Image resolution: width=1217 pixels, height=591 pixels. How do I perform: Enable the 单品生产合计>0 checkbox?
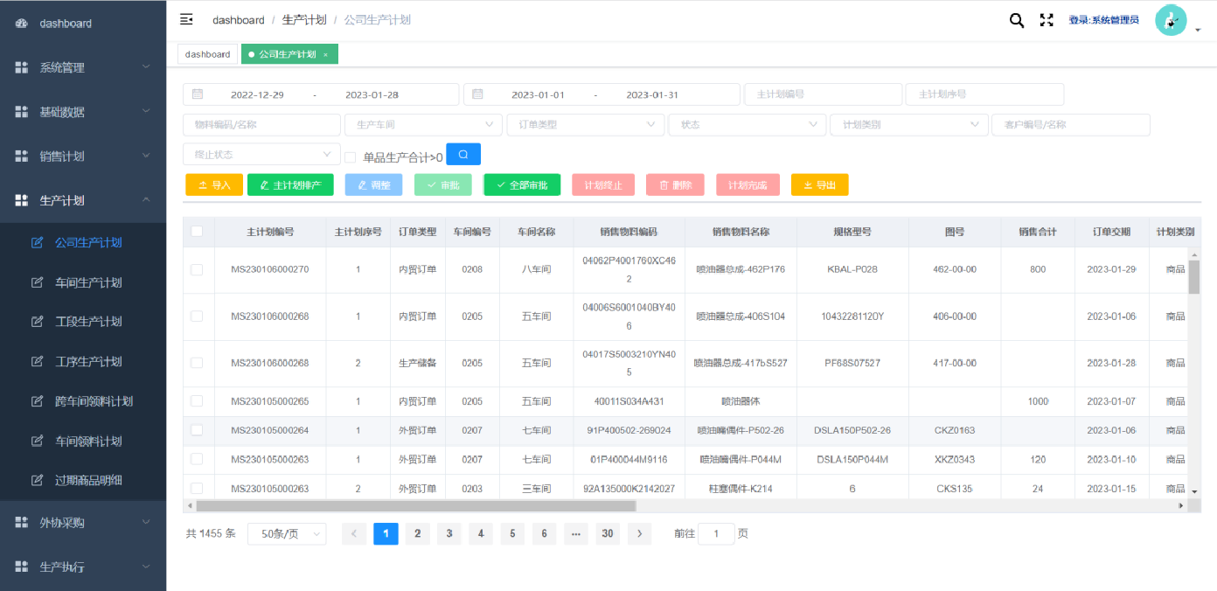pyautogui.click(x=351, y=157)
